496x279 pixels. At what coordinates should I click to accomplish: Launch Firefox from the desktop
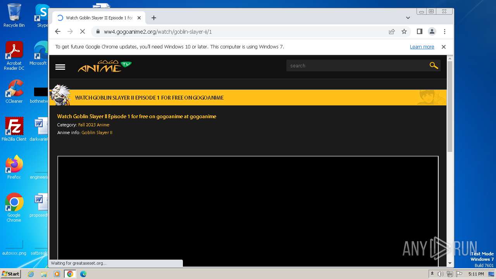tap(14, 167)
